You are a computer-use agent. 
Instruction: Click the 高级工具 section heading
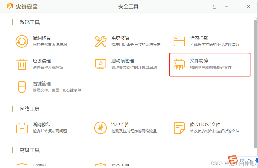pos(30,150)
